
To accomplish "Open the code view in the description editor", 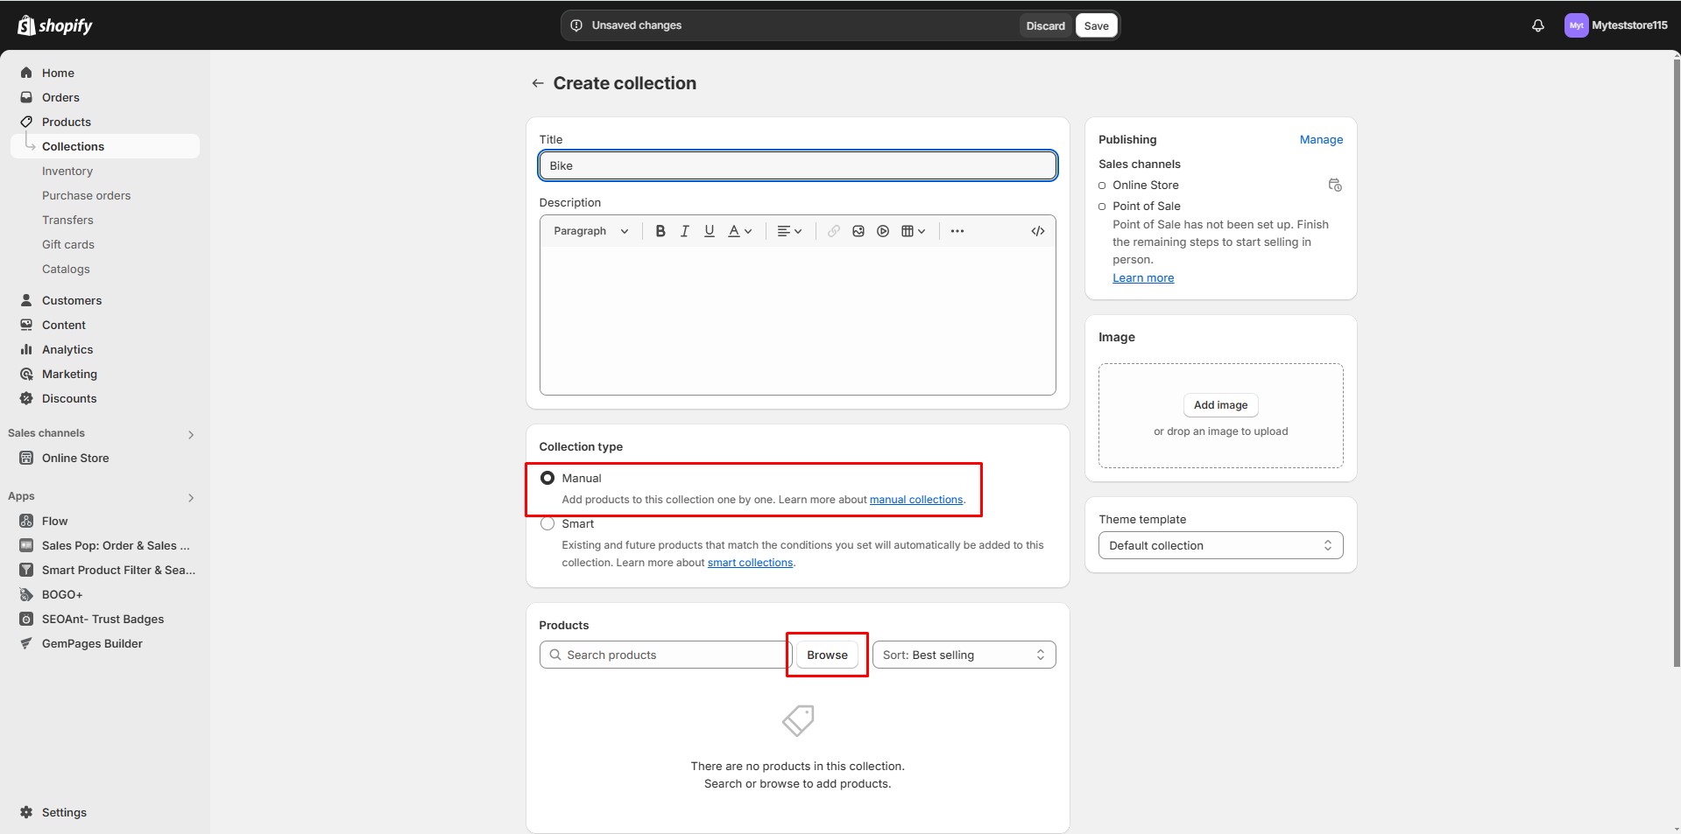I will 1036,230.
